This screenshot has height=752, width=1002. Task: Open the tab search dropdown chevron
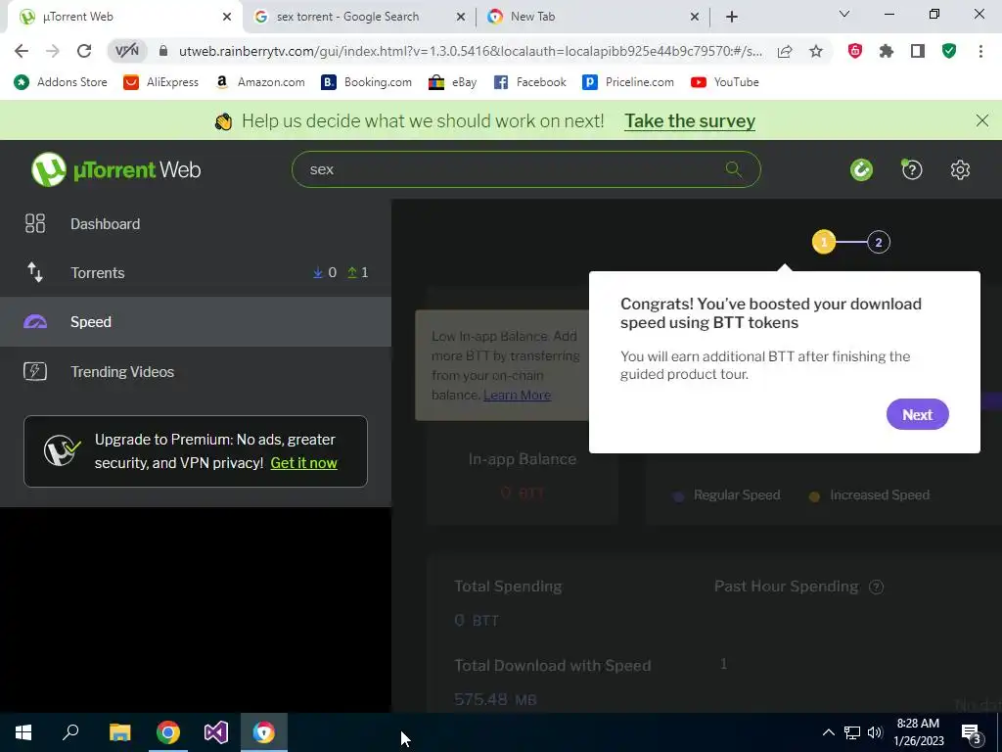844,14
